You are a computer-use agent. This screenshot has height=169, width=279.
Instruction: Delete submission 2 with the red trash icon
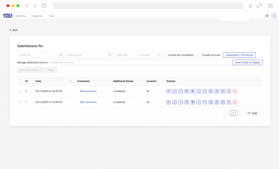tap(235, 91)
